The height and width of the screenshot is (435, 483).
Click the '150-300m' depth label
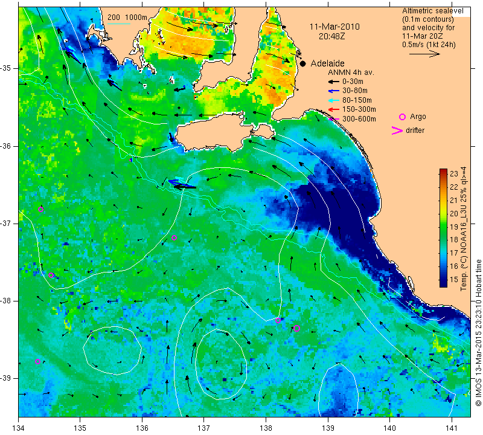359,109
